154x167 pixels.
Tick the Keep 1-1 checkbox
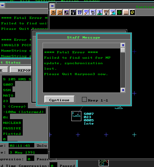coord(84,99)
